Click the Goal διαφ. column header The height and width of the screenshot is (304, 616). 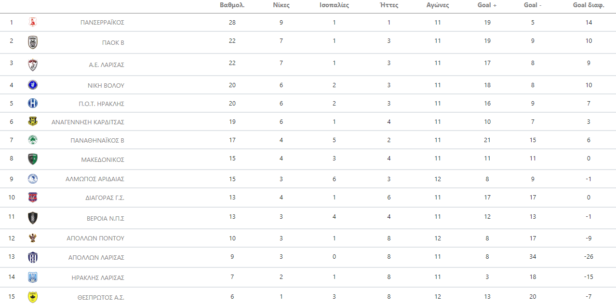[589, 5]
